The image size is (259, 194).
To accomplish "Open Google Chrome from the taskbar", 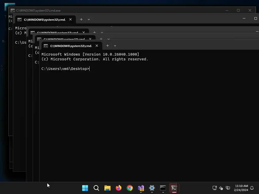I will [x=130, y=188].
